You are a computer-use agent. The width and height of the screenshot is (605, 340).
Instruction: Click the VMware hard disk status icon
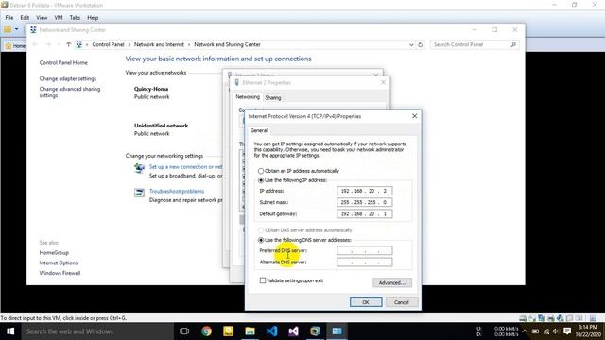point(523,318)
